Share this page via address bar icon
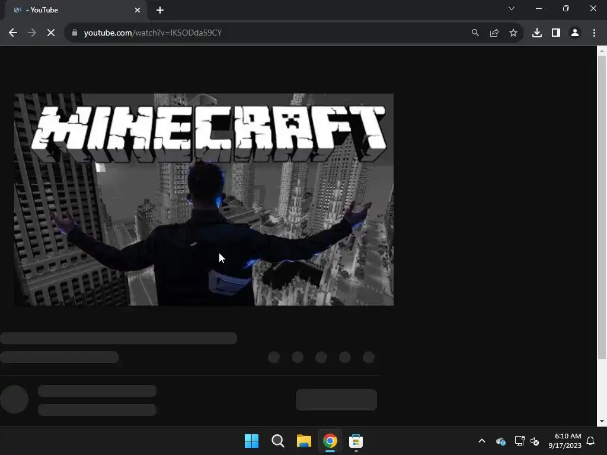The width and height of the screenshot is (607, 455). 494,33
